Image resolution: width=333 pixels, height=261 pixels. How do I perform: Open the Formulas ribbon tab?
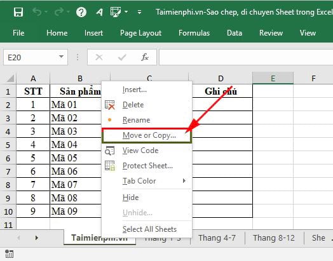tap(194, 33)
